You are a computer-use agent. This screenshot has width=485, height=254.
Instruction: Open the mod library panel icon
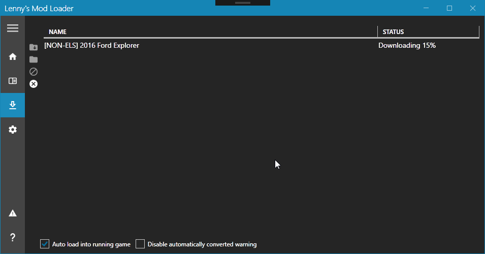13,81
